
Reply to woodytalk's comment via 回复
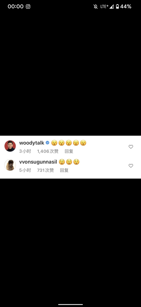point(69,151)
